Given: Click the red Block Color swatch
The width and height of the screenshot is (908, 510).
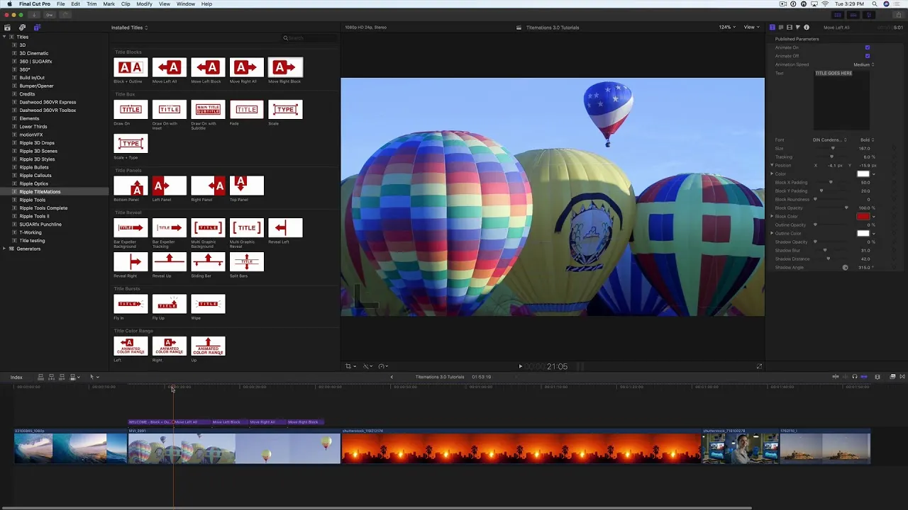Looking at the screenshot, I should 863,216.
